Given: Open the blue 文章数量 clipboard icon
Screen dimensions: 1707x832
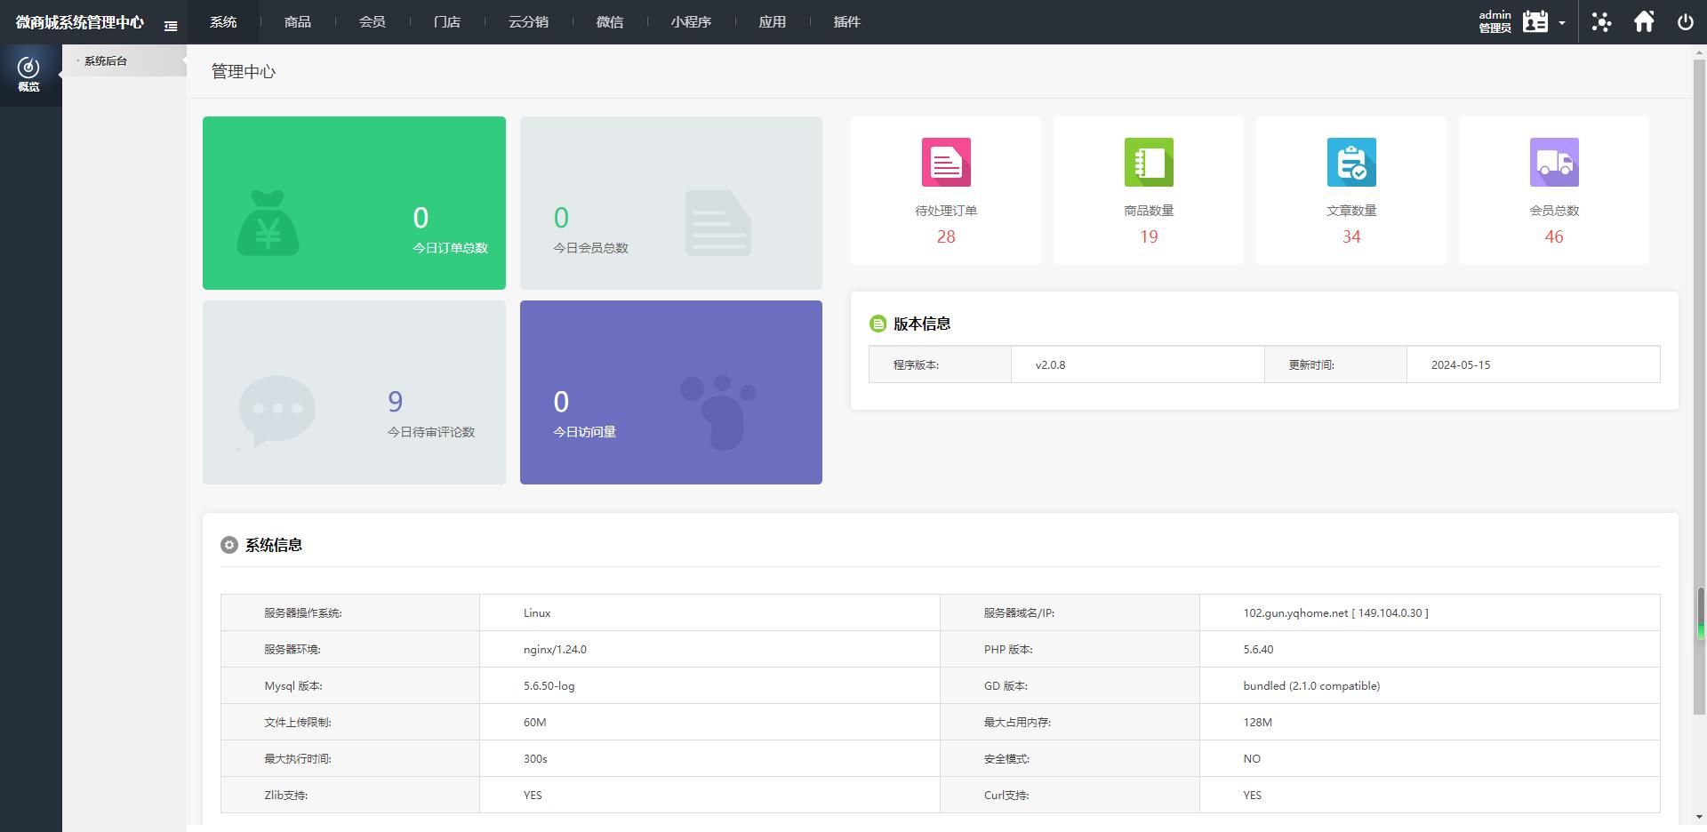Looking at the screenshot, I should click(1351, 162).
